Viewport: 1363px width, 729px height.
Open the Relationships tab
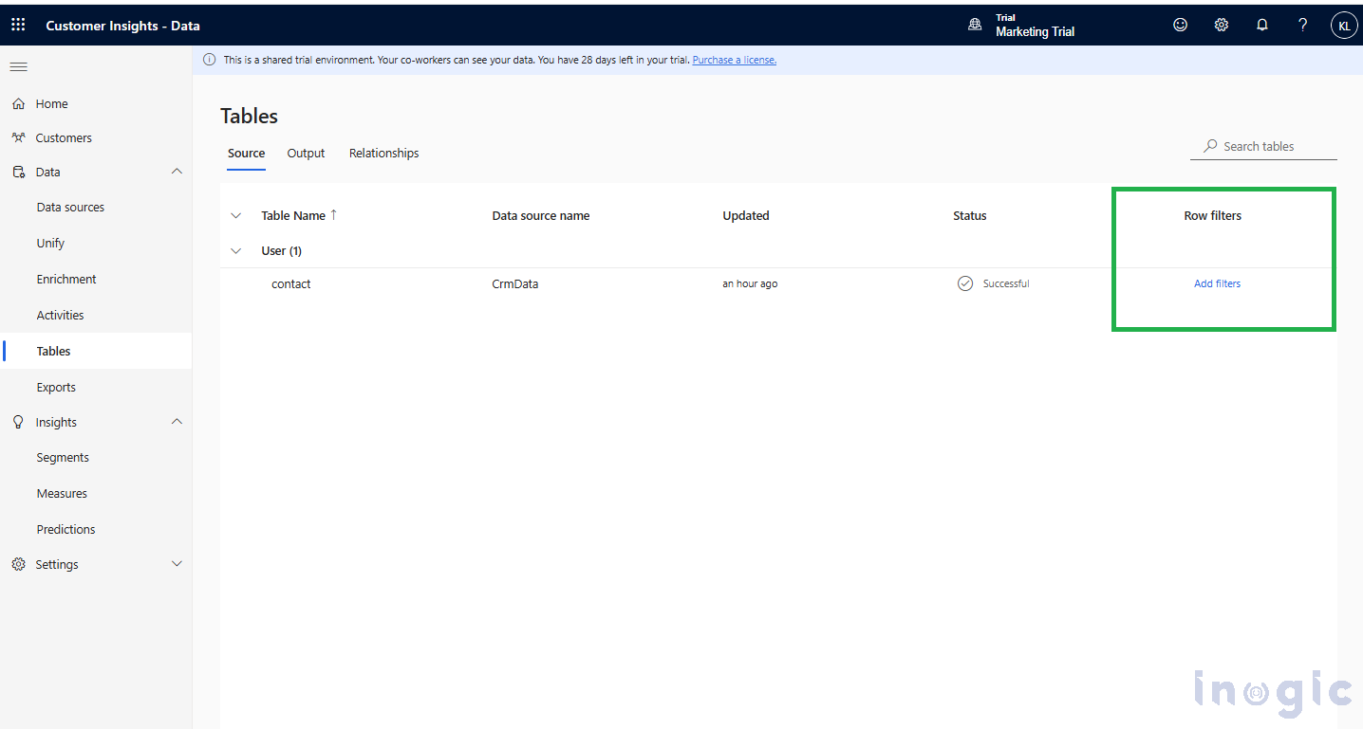[383, 153]
